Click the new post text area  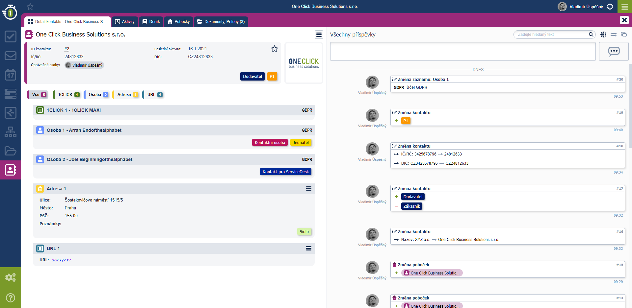[x=463, y=51]
